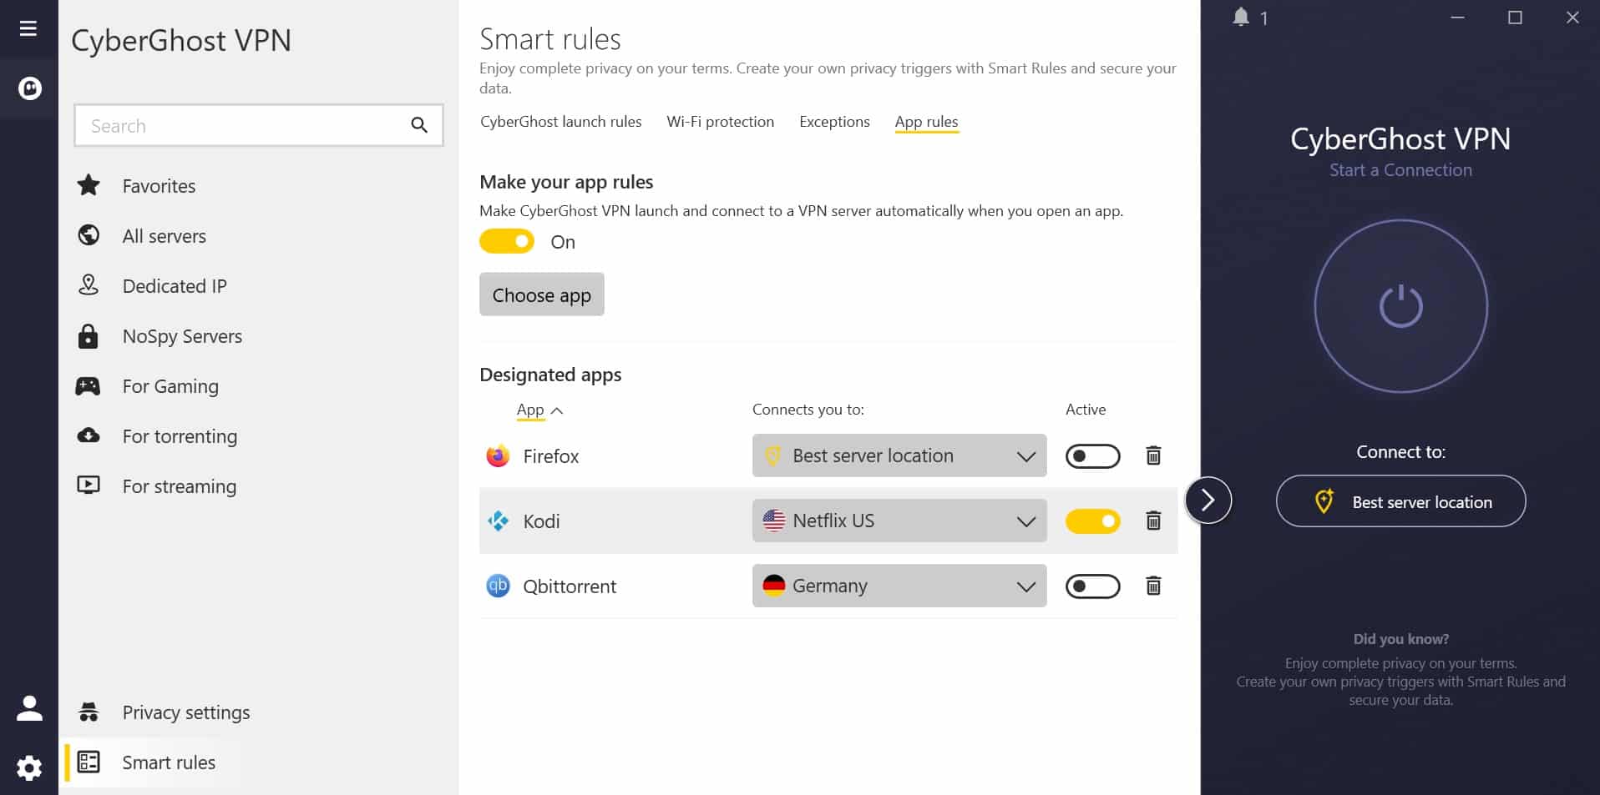The width and height of the screenshot is (1600, 795).
Task: Click the Dedicated IP pin icon
Action: (89, 285)
